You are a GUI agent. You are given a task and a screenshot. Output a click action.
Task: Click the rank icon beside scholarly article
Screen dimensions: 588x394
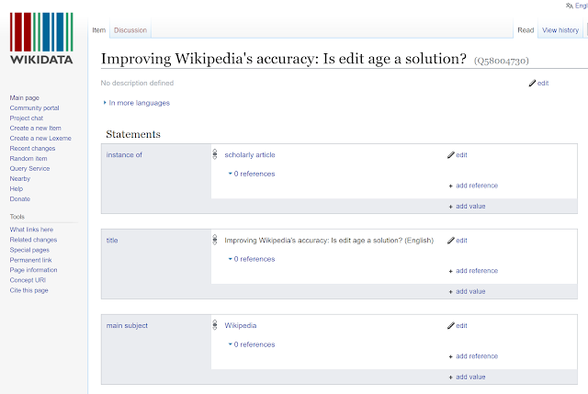pyautogui.click(x=215, y=154)
